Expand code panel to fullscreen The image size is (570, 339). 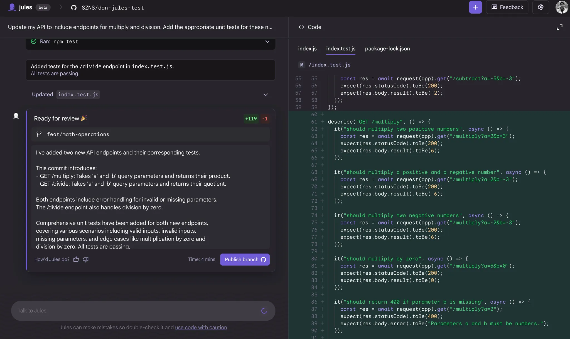point(559,27)
